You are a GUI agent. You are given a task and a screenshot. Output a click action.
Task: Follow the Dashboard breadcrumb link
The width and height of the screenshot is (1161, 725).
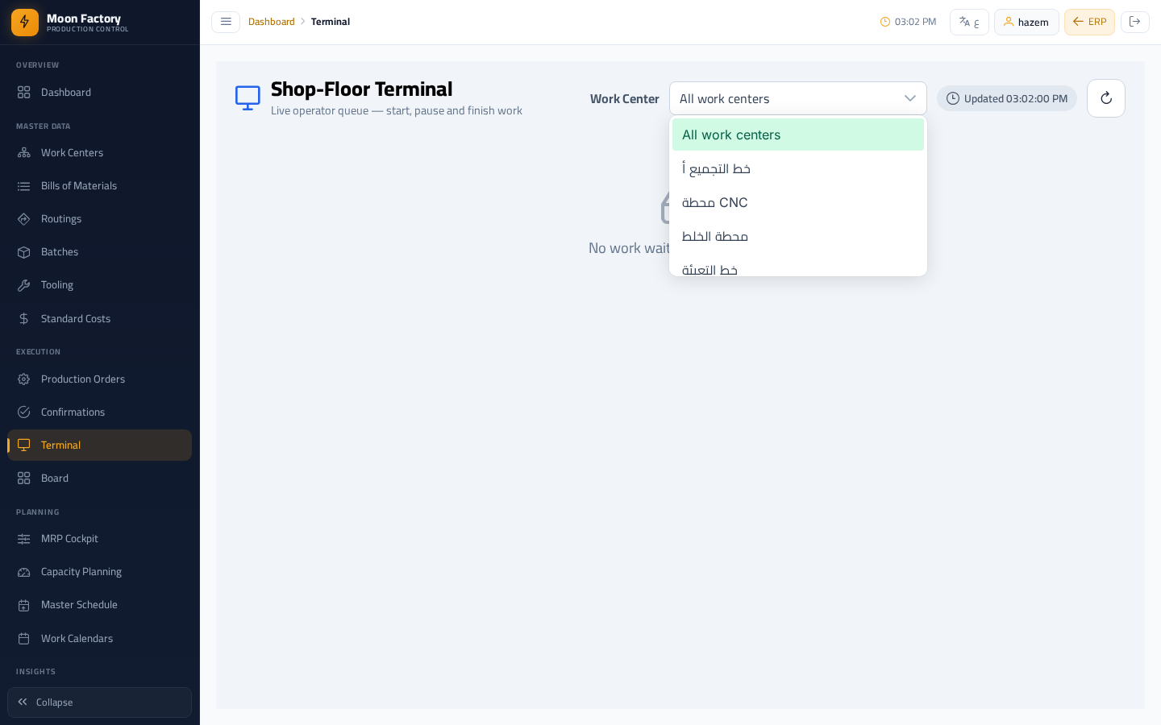[272, 22]
